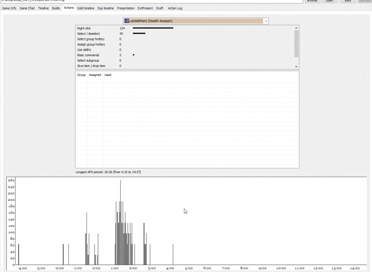The image size is (372, 272).
Task: Open the ExtPresent tab
Action: pyautogui.click(x=145, y=8)
